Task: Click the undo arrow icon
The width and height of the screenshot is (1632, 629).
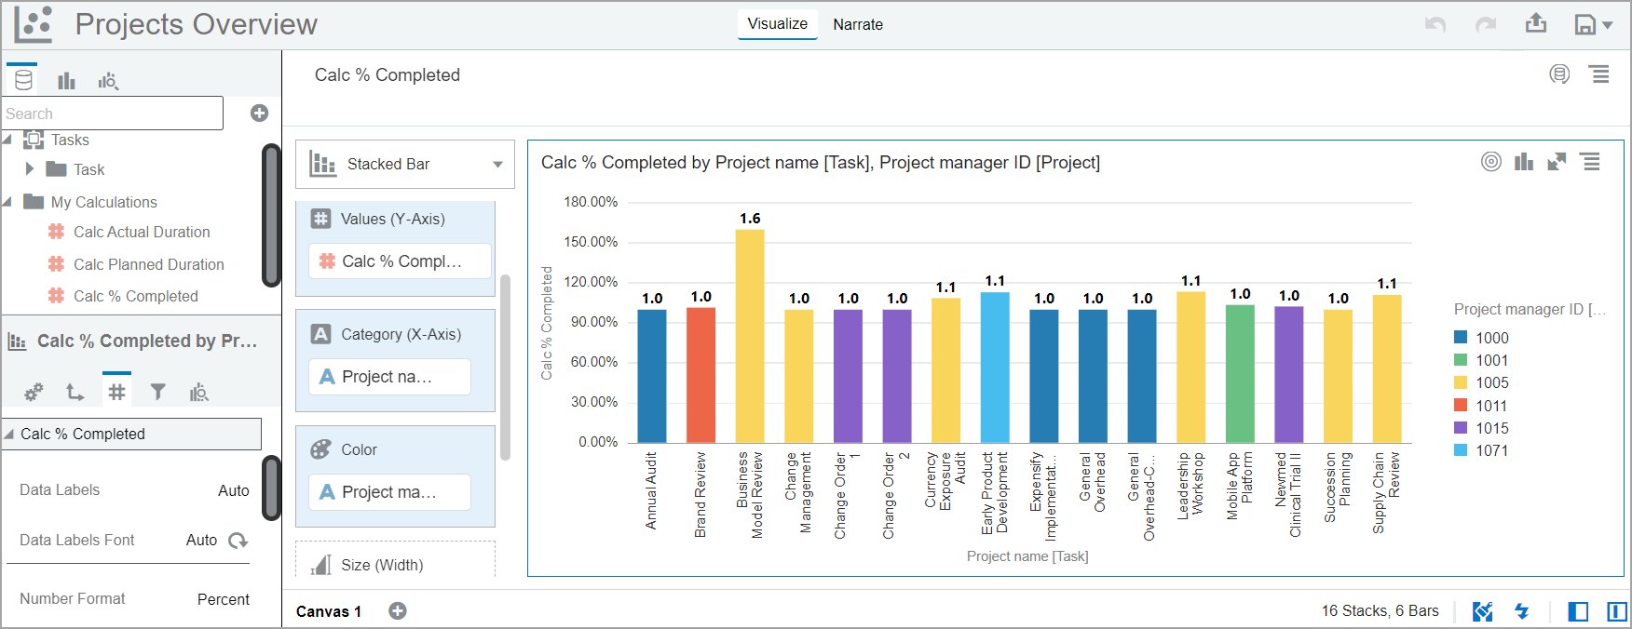Action: (1435, 25)
